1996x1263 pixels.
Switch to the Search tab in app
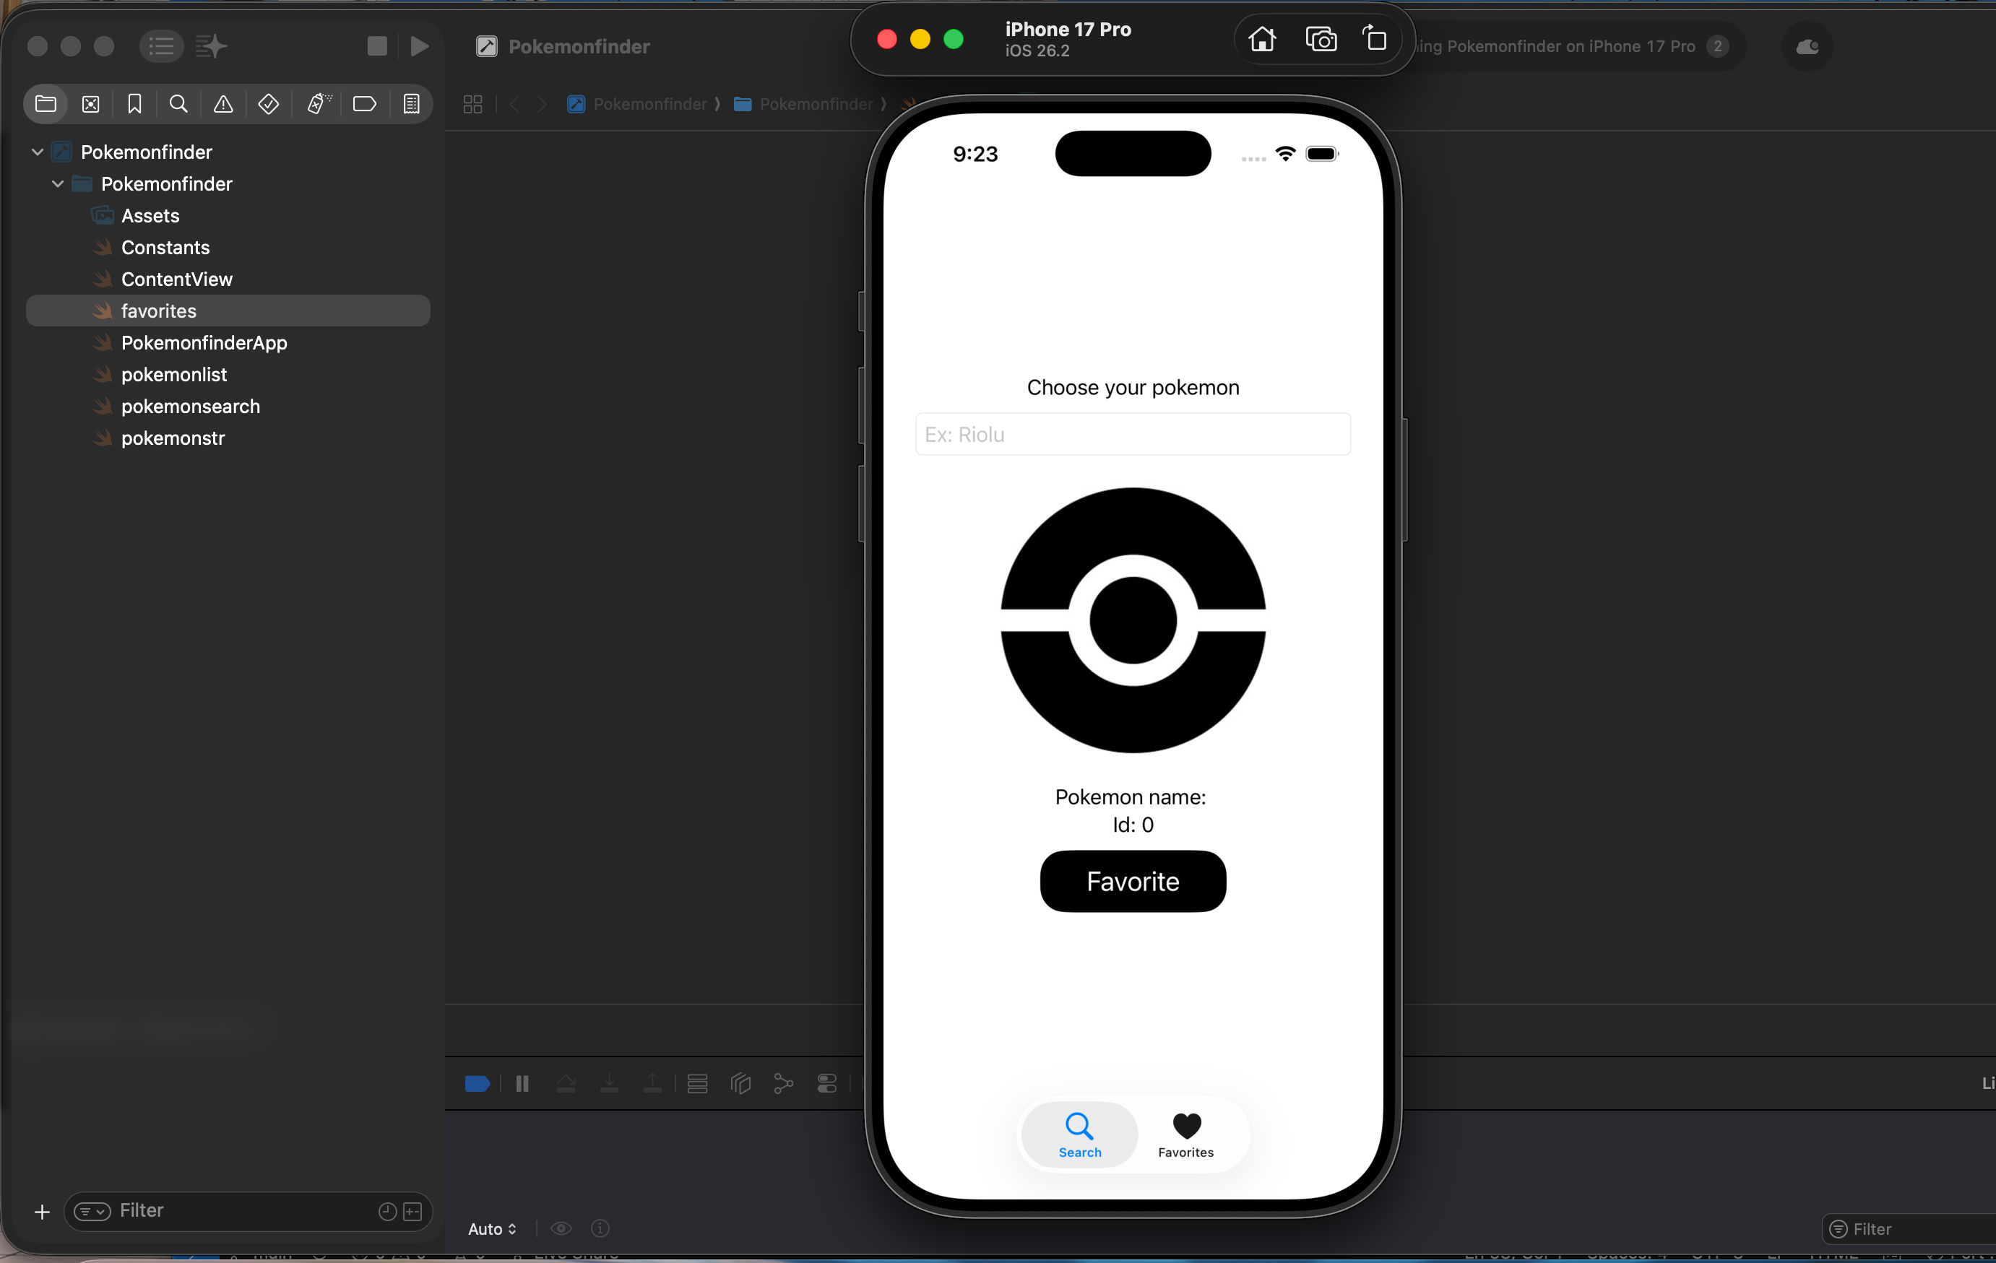[x=1079, y=1134]
